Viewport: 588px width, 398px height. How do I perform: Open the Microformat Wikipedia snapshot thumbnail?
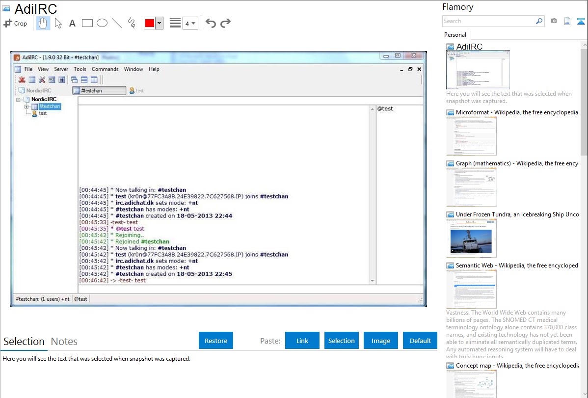point(471,136)
